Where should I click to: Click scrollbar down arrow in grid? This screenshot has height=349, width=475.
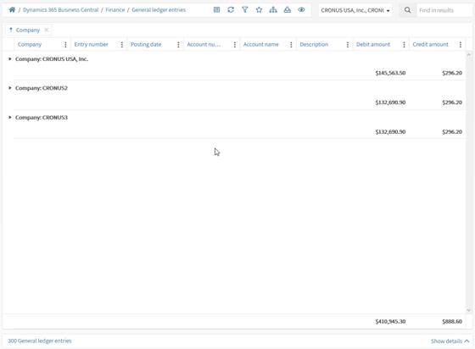(x=468, y=310)
